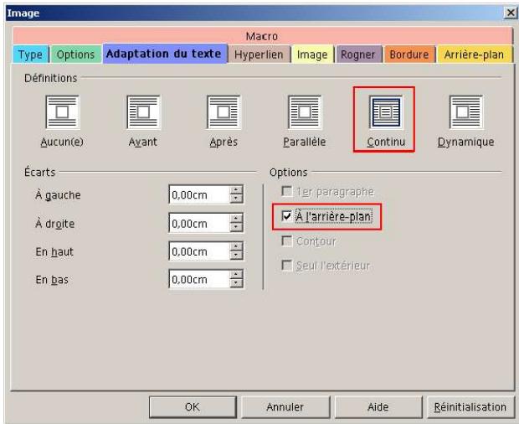Decrease the En bas spacing value

[236, 283]
